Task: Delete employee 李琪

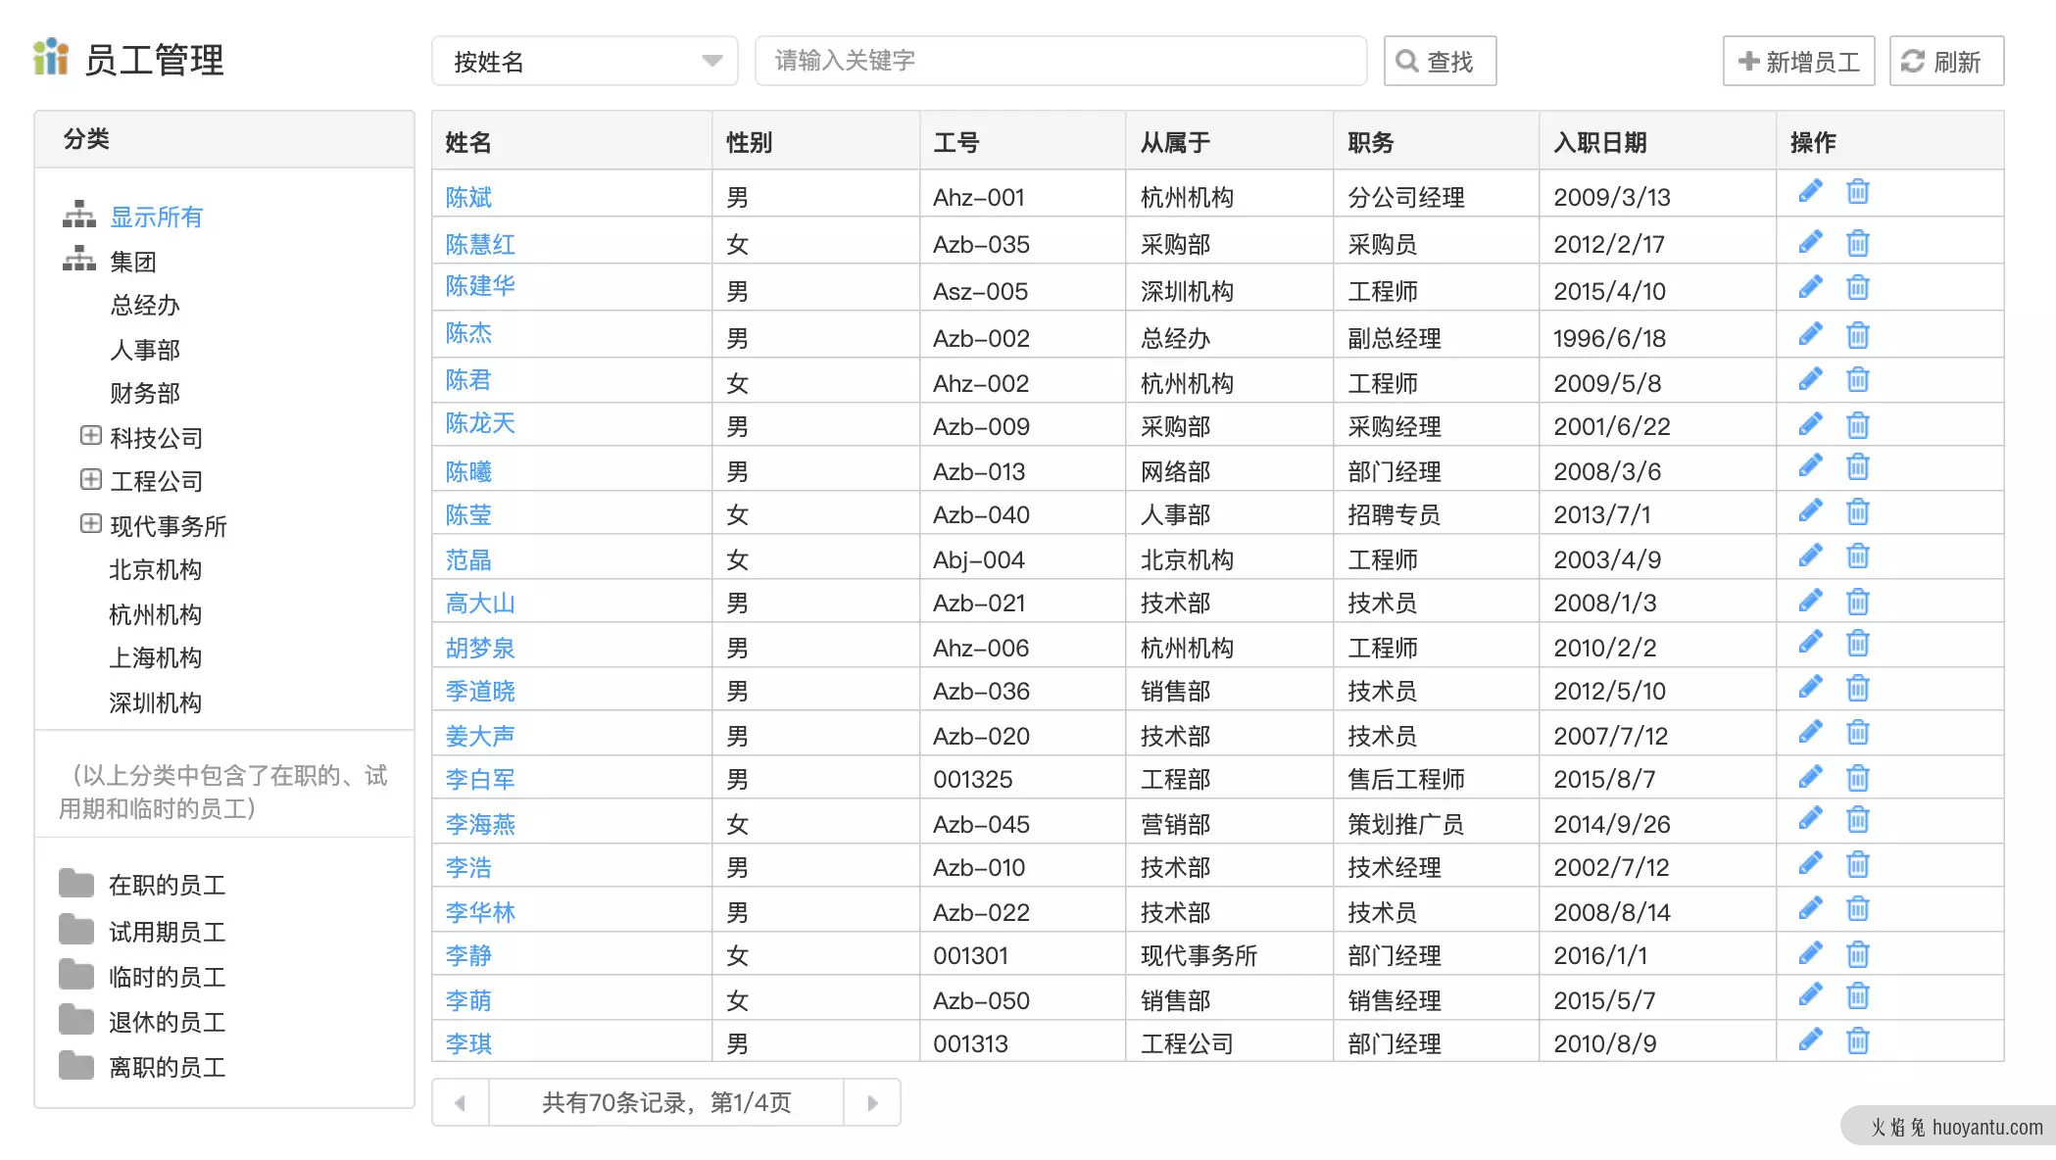Action: (1857, 1039)
